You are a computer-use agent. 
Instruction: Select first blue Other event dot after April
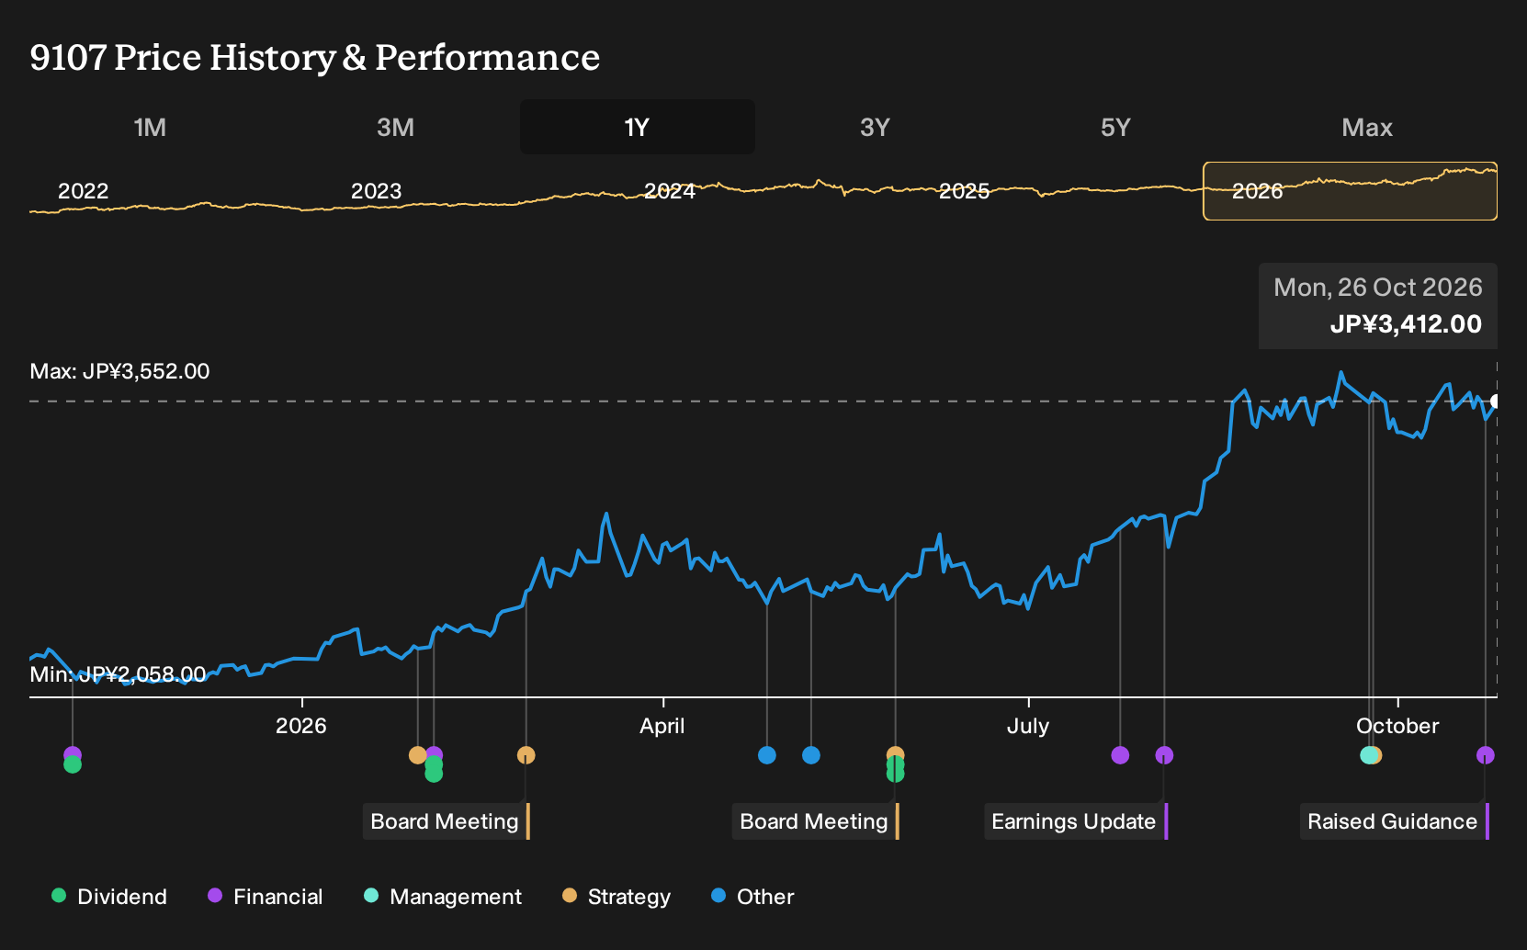pos(767,755)
